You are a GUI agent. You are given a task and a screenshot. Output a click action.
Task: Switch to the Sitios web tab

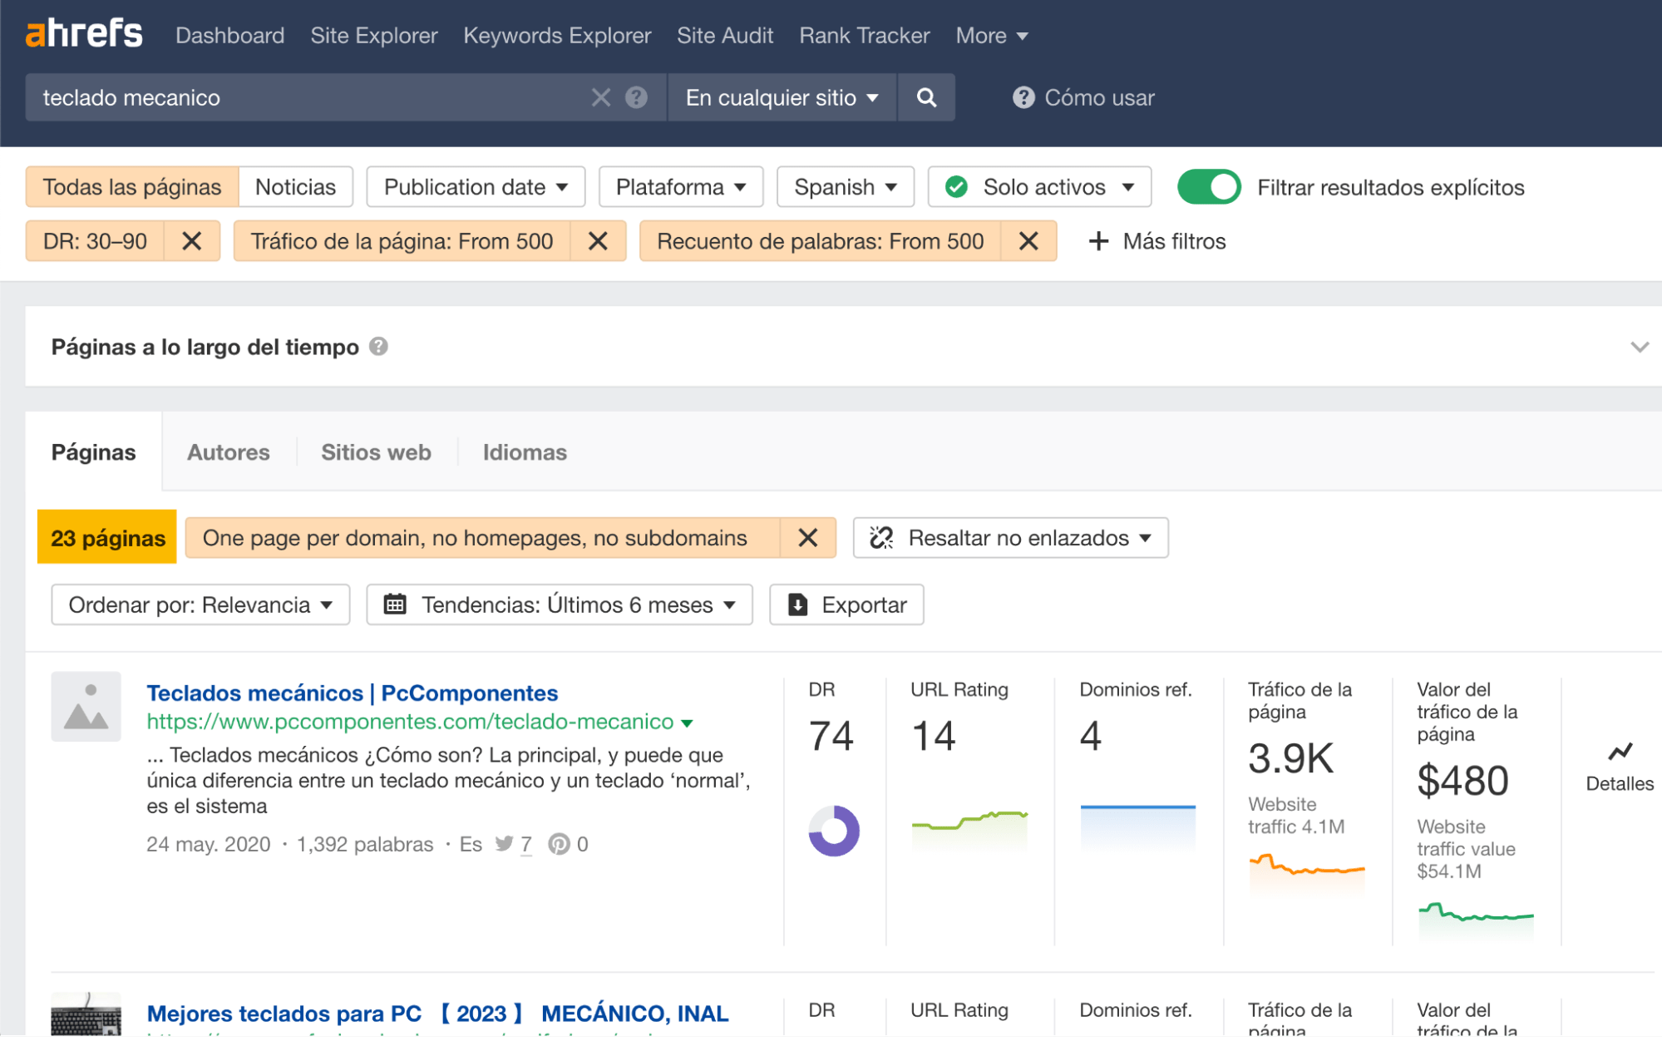click(375, 451)
